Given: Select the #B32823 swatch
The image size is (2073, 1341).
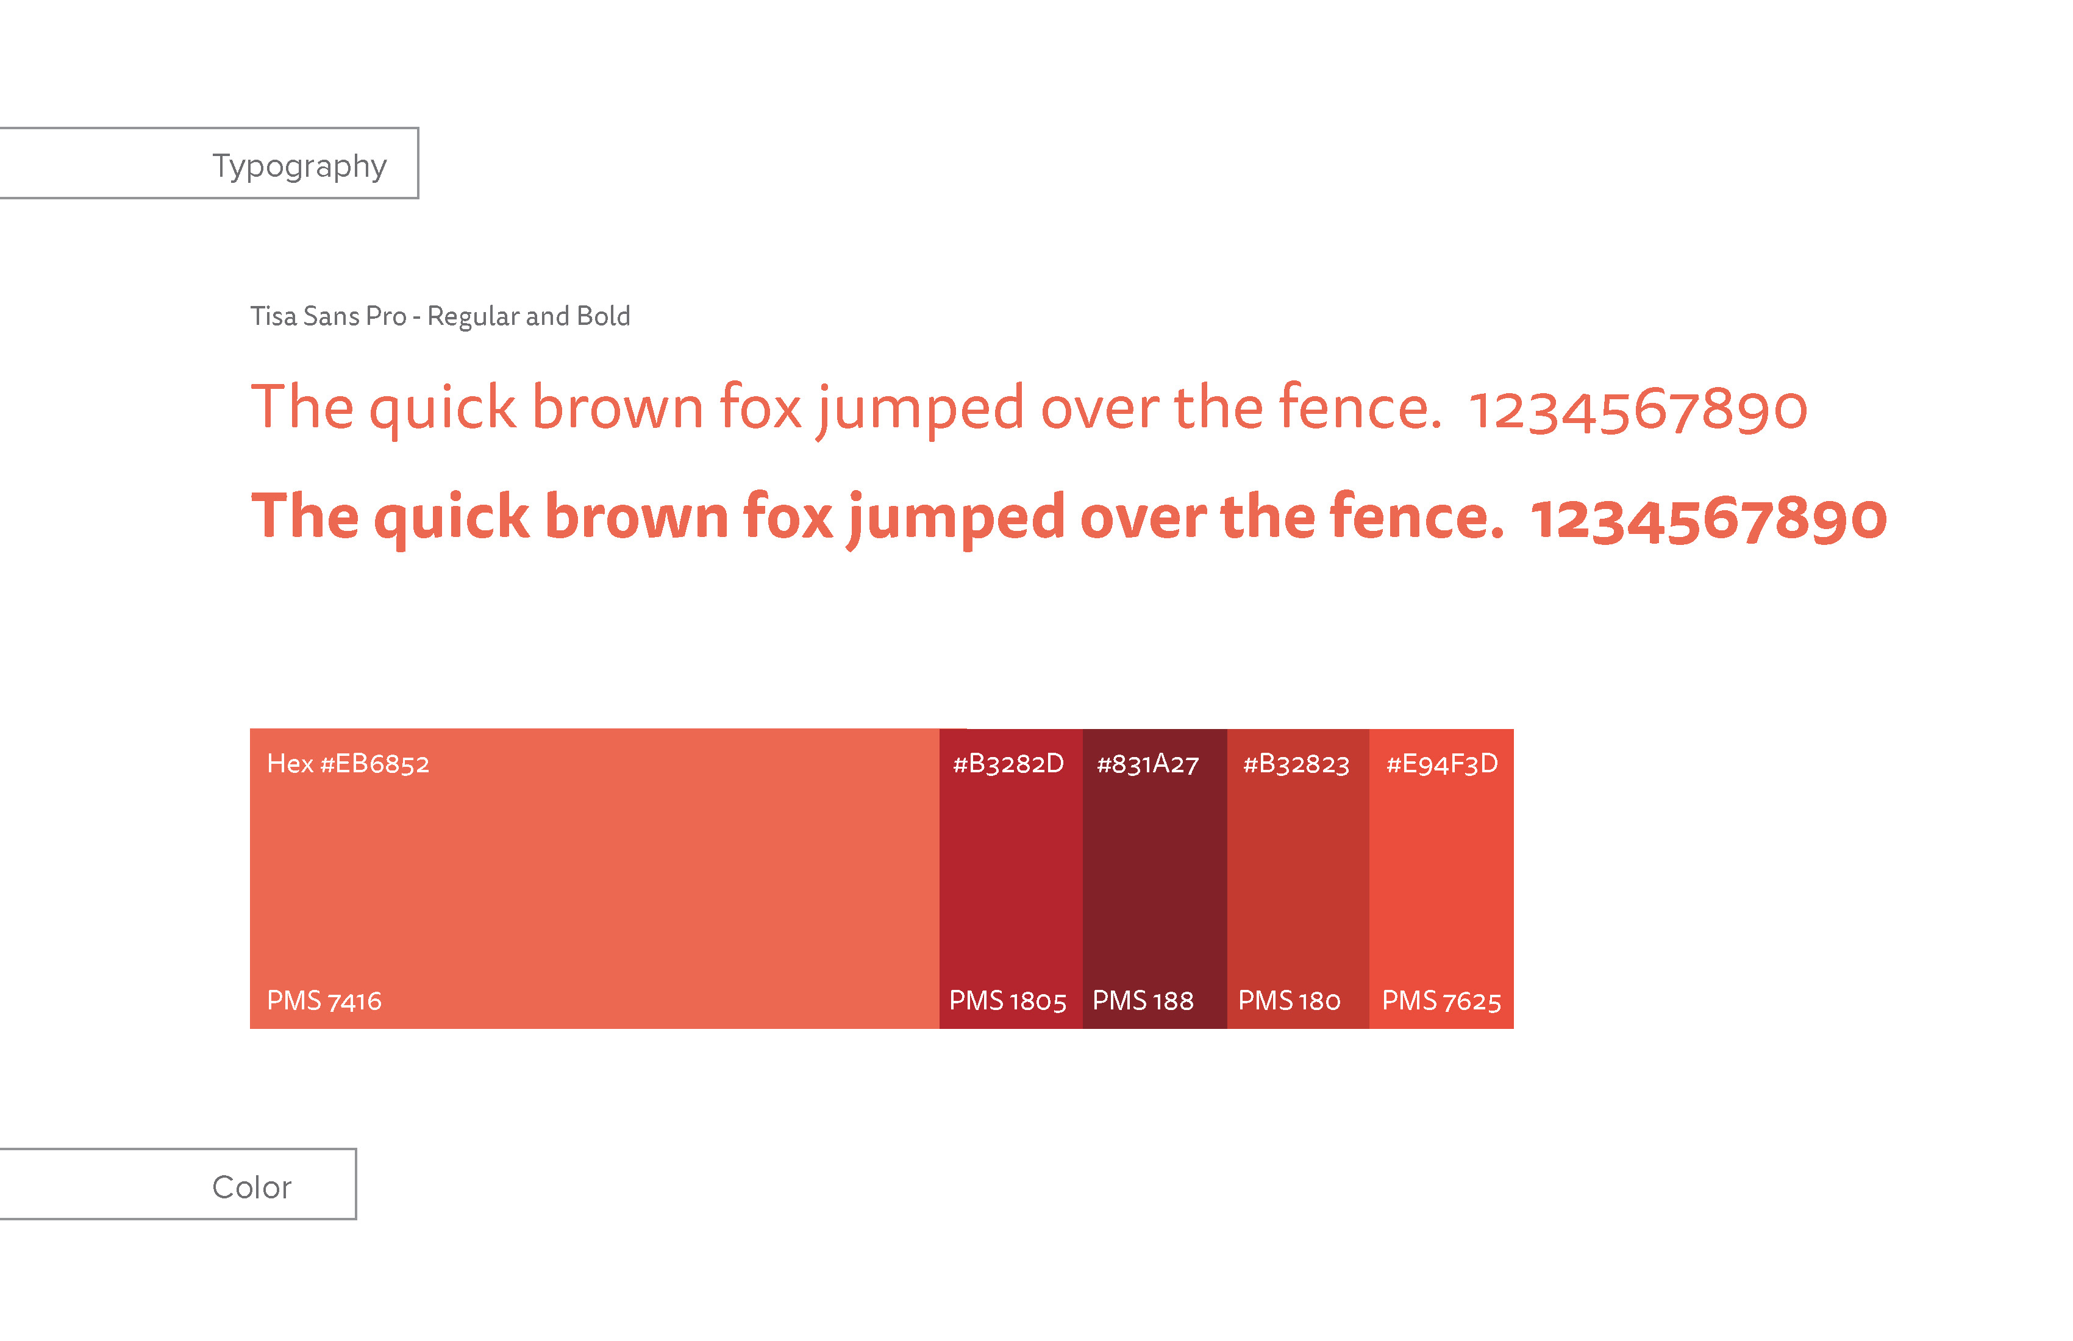Looking at the screenshot, I should click(1298, 880).
